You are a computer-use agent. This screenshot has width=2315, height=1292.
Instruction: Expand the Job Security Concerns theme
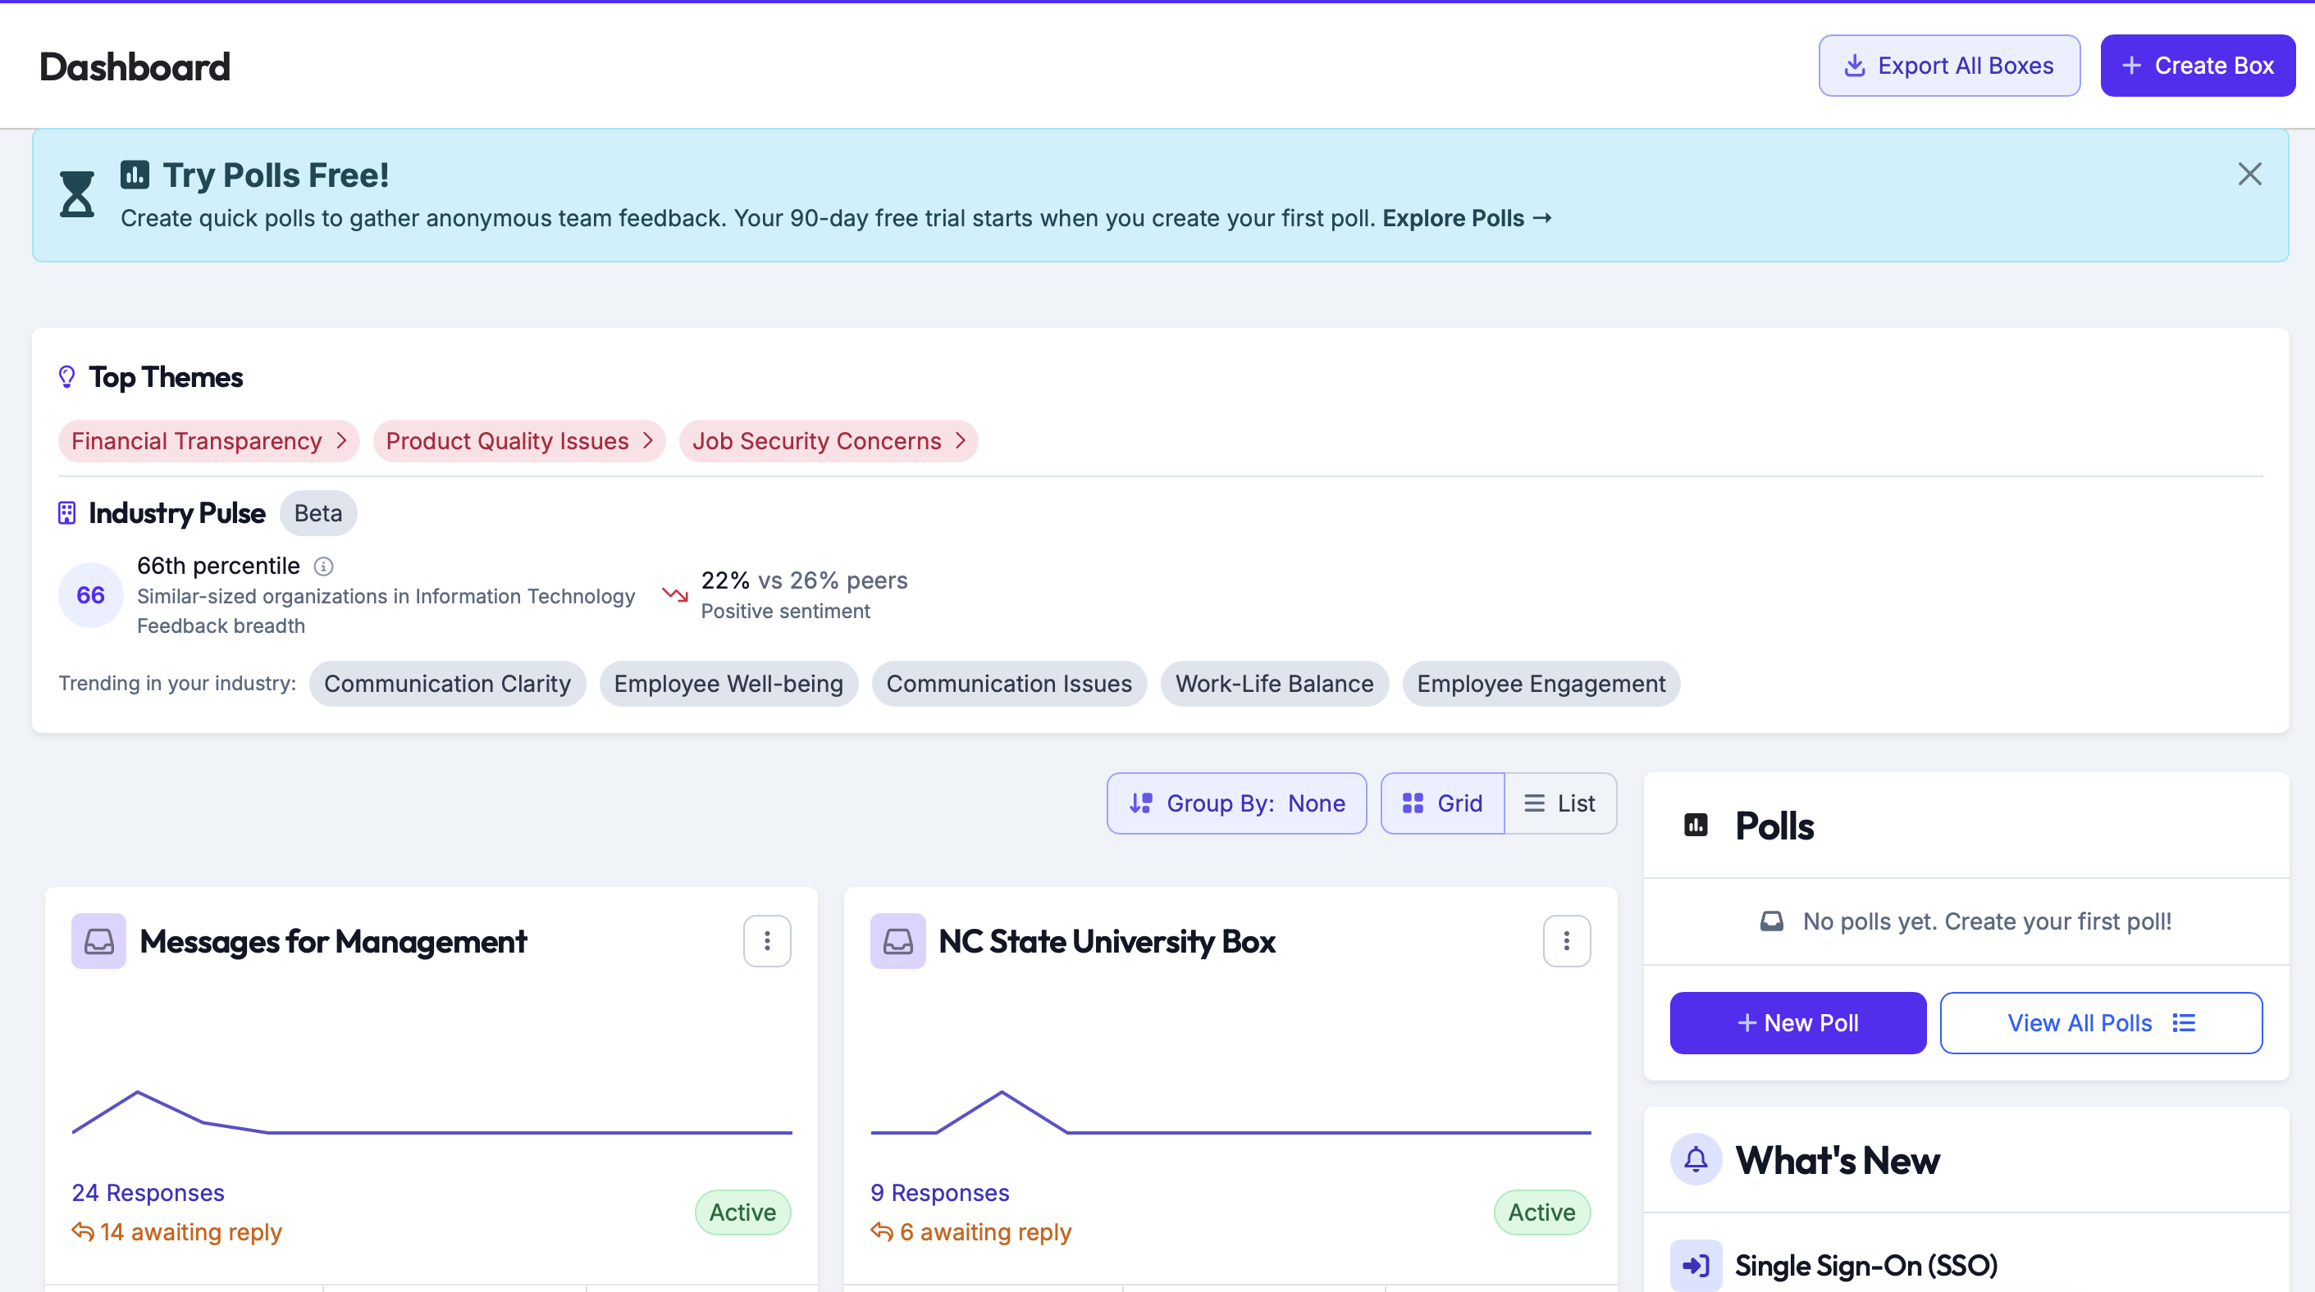[828, 441]
